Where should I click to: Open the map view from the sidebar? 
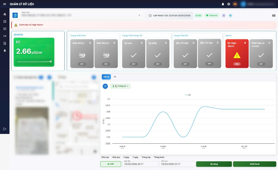pyautogui.click(x=5, y=21)
